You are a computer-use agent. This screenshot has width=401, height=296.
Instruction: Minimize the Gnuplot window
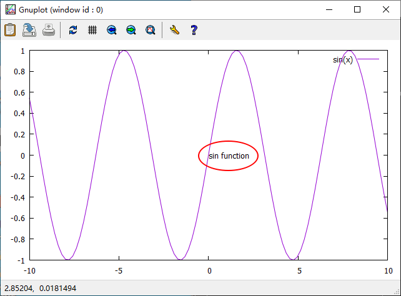coord(329,10)
